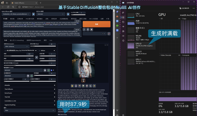Screen dimensions: 197x116
Task: Click the orange generate button
Action: (x=97, y=24)
